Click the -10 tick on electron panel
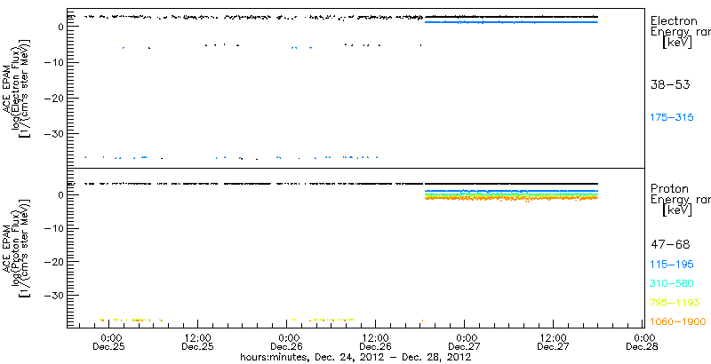Viewport: 711px width, 364px height. (53, 62)
